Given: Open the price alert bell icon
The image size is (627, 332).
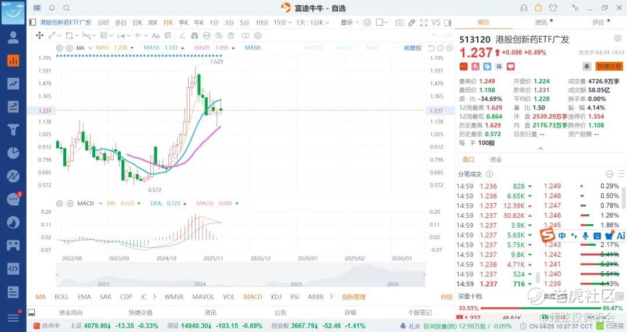Looking at the screenshot, I should 587,67.
